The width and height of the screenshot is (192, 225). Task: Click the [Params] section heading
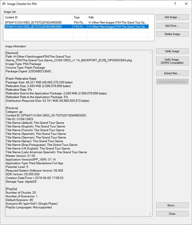(x=12, y=108)
